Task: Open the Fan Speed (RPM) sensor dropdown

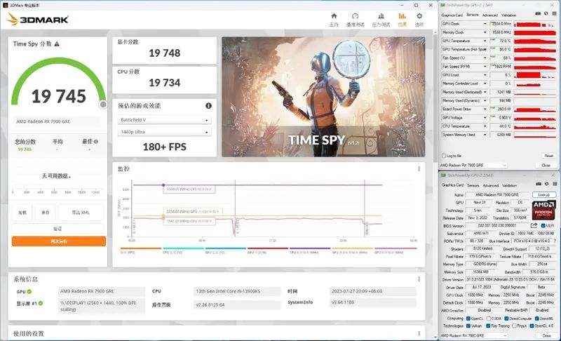Action: point(485,67)
